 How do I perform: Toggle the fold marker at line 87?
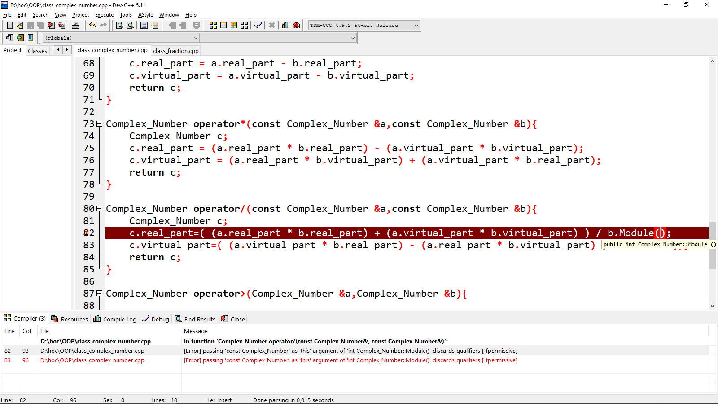point(100,294)
